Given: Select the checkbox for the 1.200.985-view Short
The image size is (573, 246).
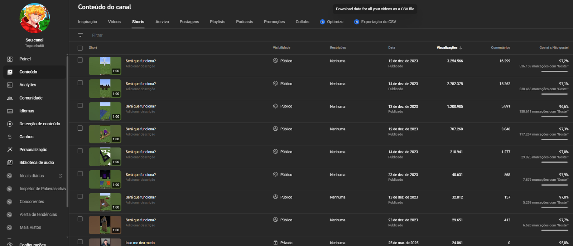Looking at the screenshot, I should pyautogui.click(x=80, y=105).
